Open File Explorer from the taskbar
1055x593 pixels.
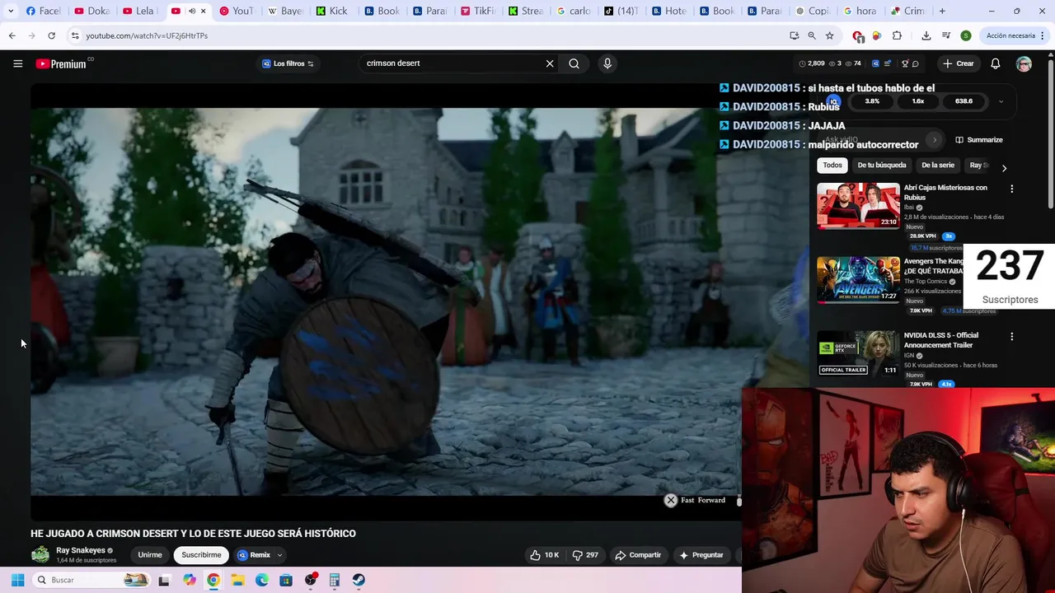237,580
